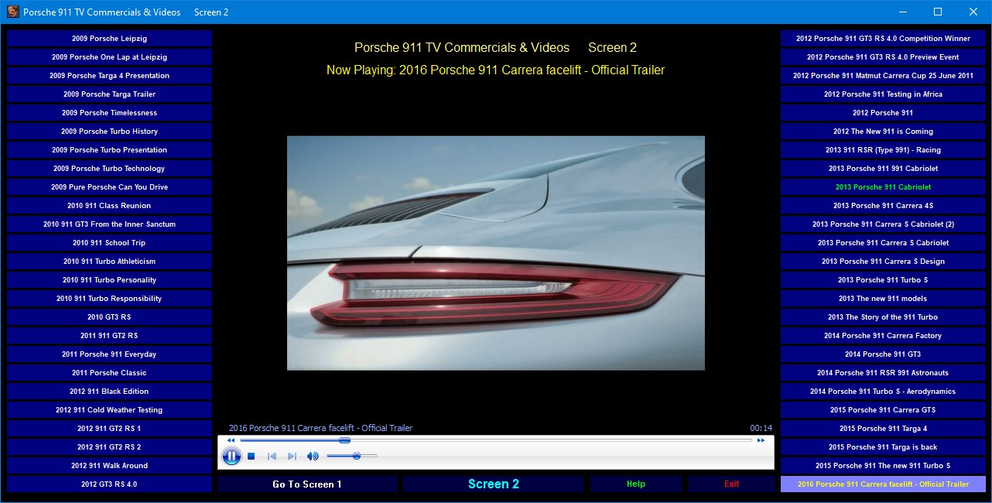Click the rewind arrows beside seek bar
Image resolution: width=992 pixels, height=503 pixels.
231,440
